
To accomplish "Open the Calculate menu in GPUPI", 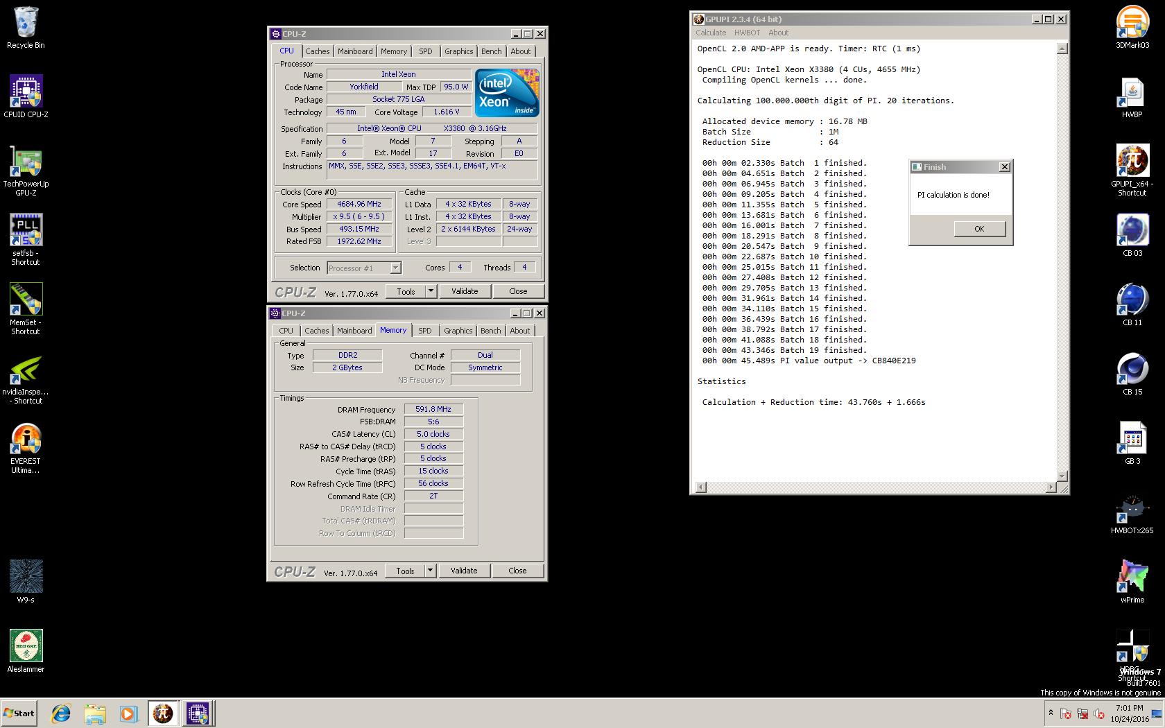I will point(711,33).
